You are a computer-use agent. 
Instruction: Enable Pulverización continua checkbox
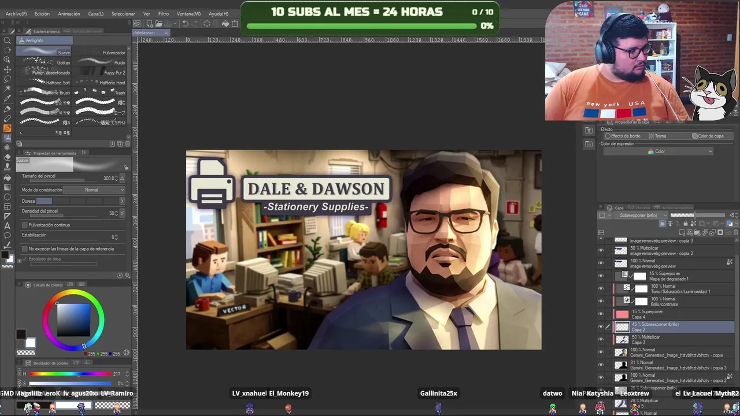coord(24,225)
